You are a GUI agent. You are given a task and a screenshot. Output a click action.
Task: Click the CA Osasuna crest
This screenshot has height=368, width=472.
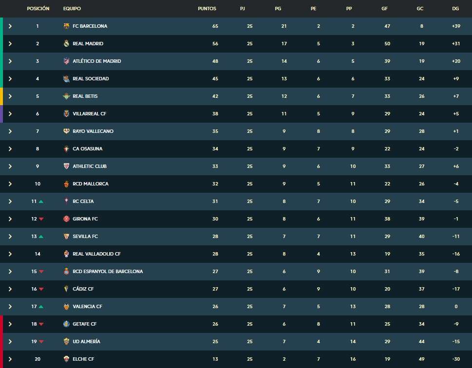coord(66,148)
